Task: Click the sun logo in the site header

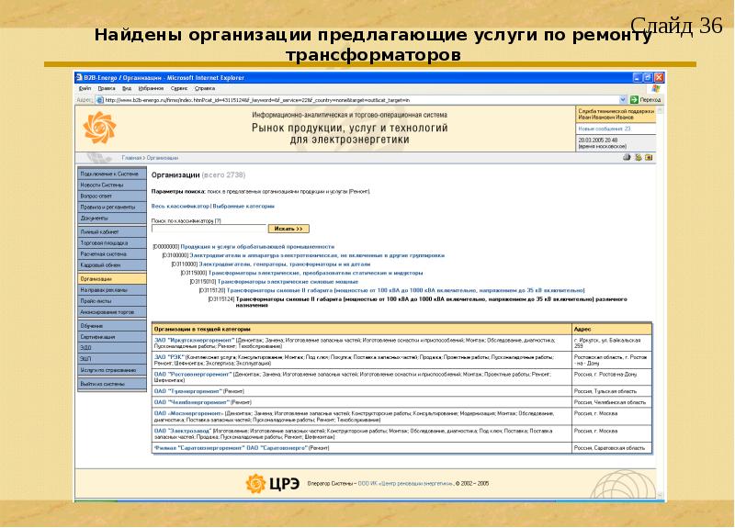Action: tap(100, 128)
